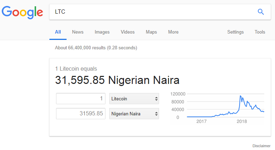Open the Videos tab
The image size is (275, 150).
pyautogui.click(x=128, y=32)
